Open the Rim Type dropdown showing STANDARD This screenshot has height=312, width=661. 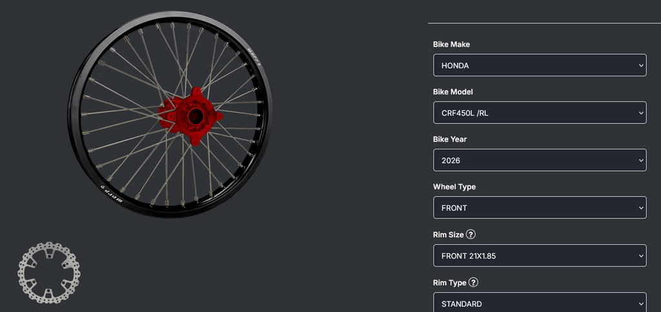pos(540,302)
